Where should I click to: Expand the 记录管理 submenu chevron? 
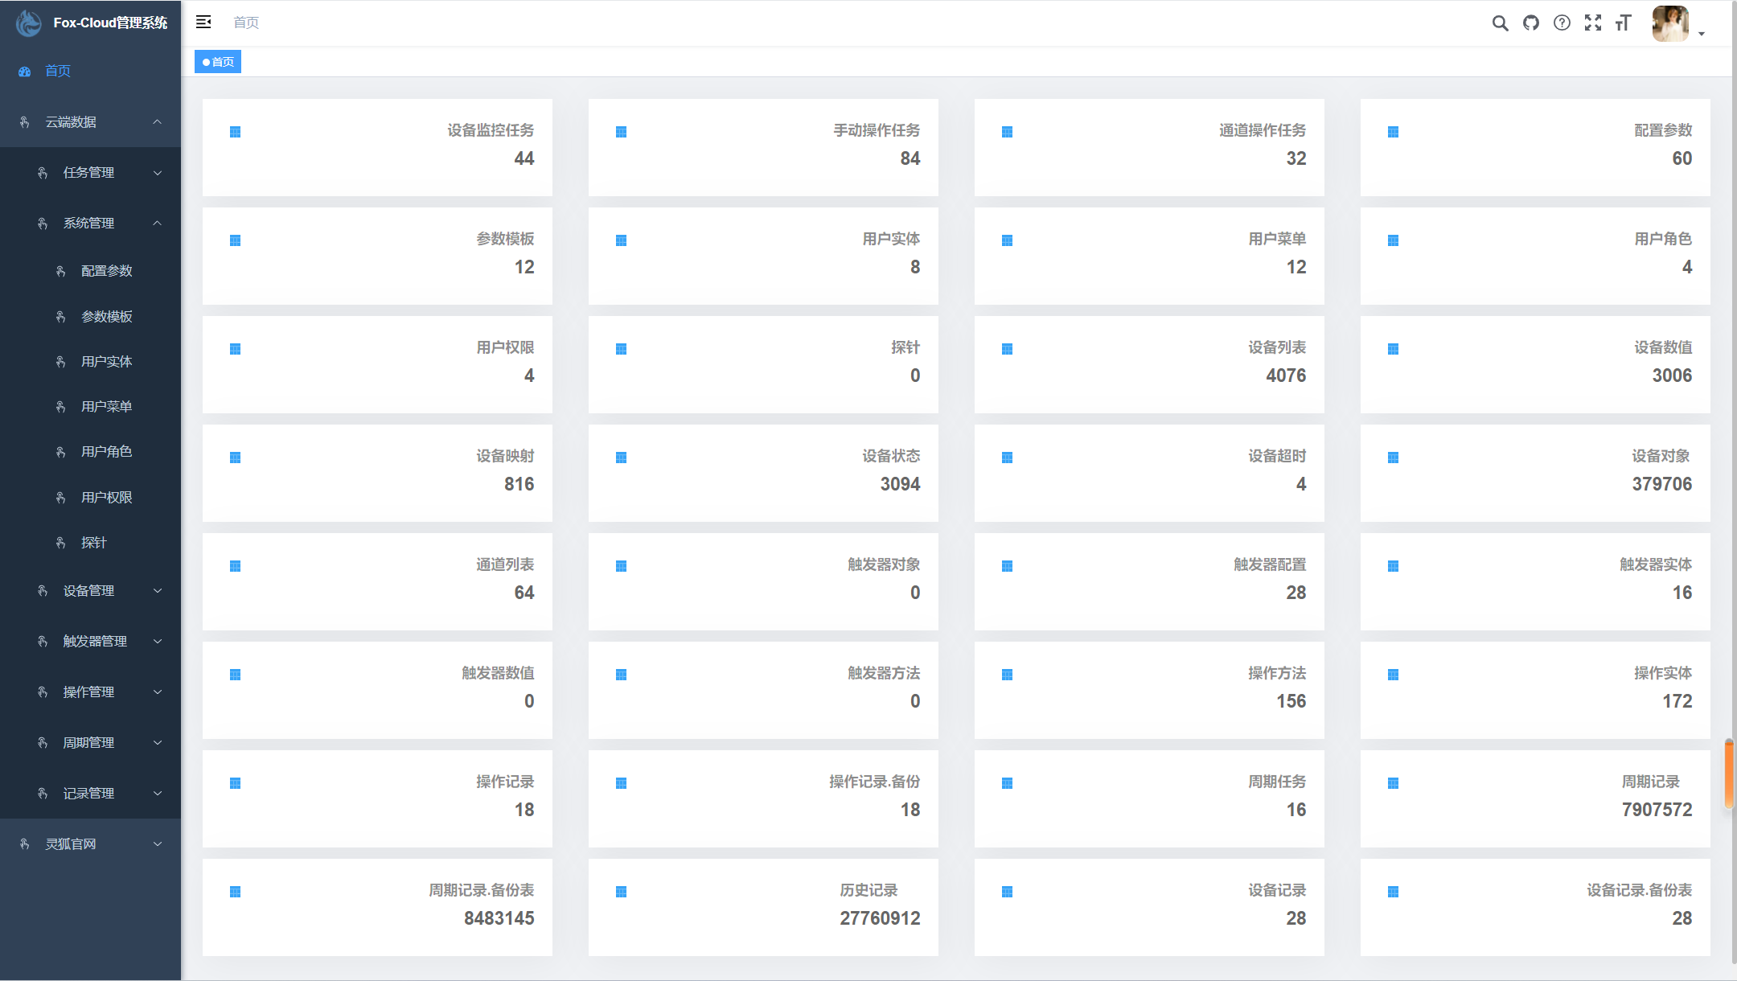158,794
